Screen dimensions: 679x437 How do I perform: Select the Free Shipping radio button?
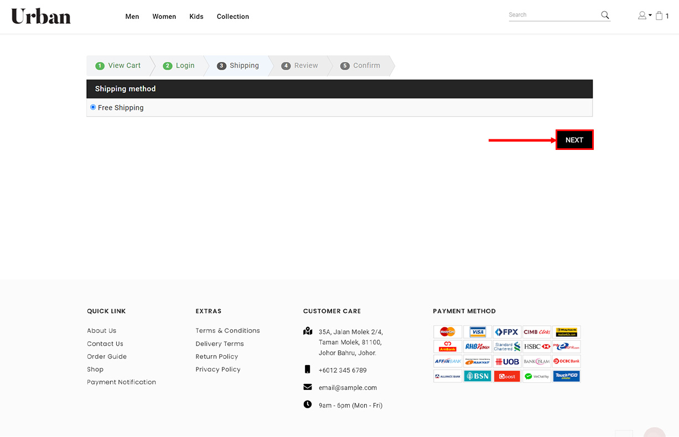93,107
